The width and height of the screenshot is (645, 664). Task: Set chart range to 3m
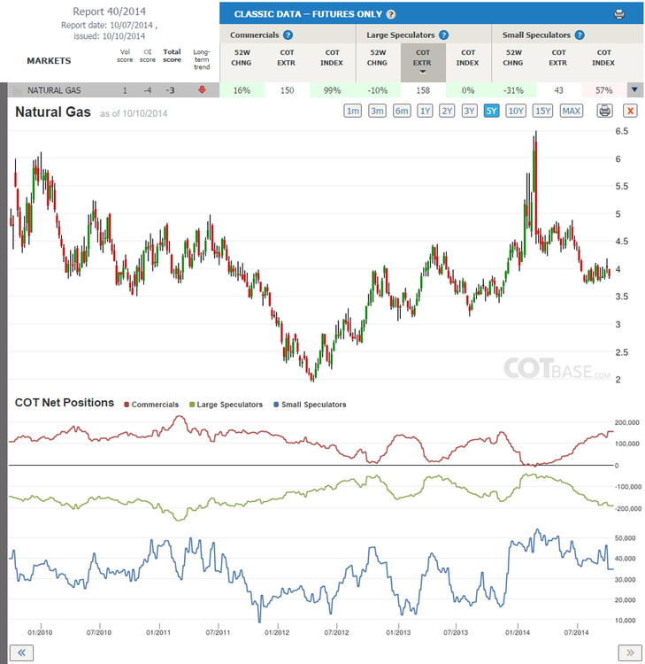pyautogui.click(x=377, y=111)
